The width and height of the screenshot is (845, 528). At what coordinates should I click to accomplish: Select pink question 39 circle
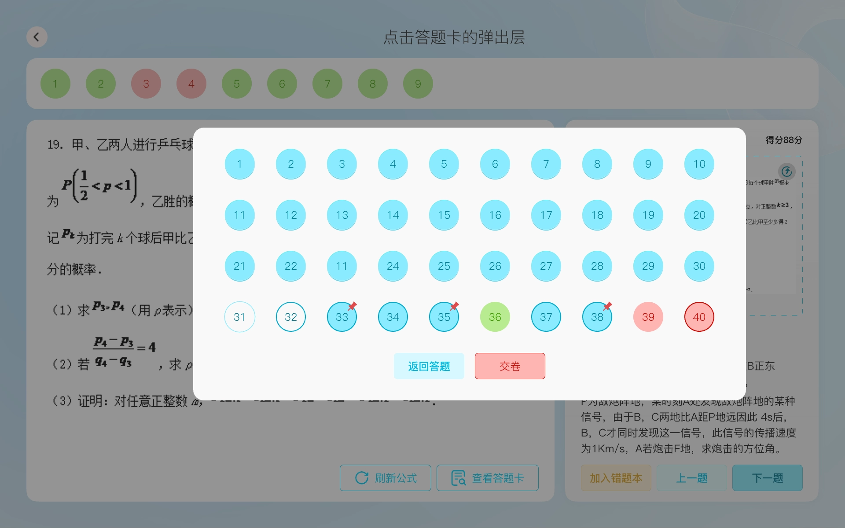point(648,317)
